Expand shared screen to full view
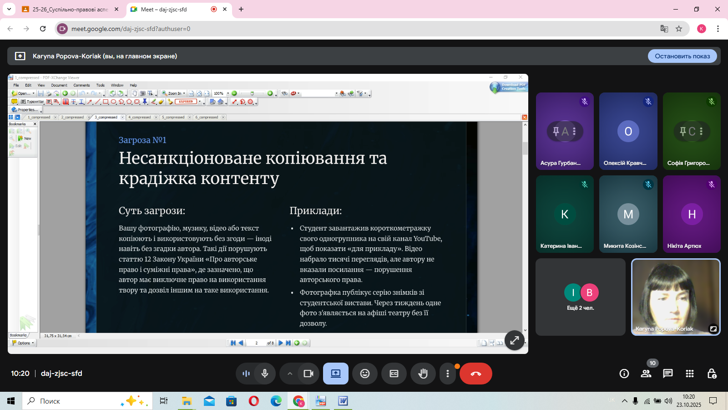The image size is (728, 410). 514,340
